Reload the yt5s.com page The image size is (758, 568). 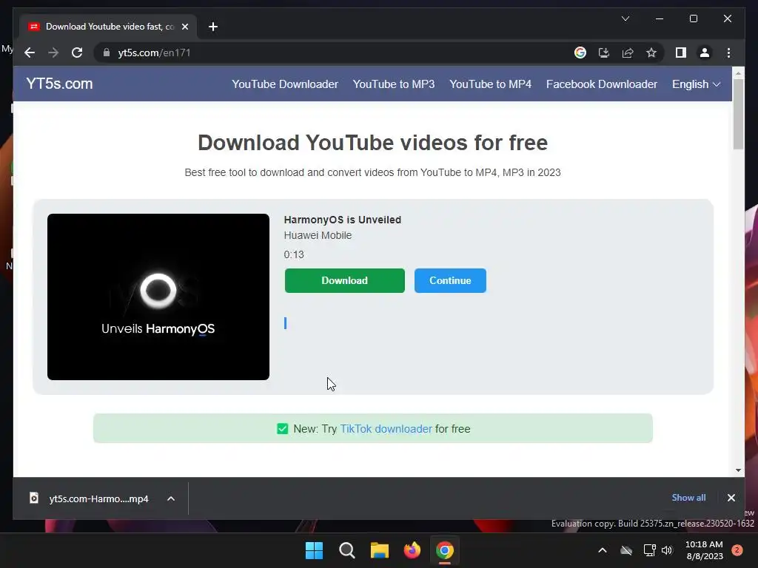pos(77,53)
